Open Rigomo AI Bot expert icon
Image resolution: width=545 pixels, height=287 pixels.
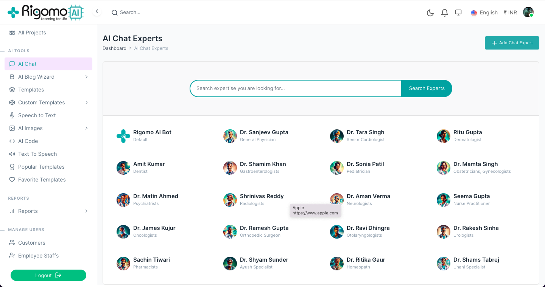click(x=123, y=136)
